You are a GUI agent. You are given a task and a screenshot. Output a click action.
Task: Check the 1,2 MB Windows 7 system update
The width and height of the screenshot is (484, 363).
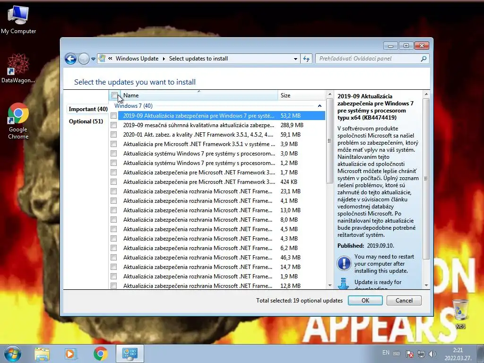pyautogui.click(x=114, y=163)
